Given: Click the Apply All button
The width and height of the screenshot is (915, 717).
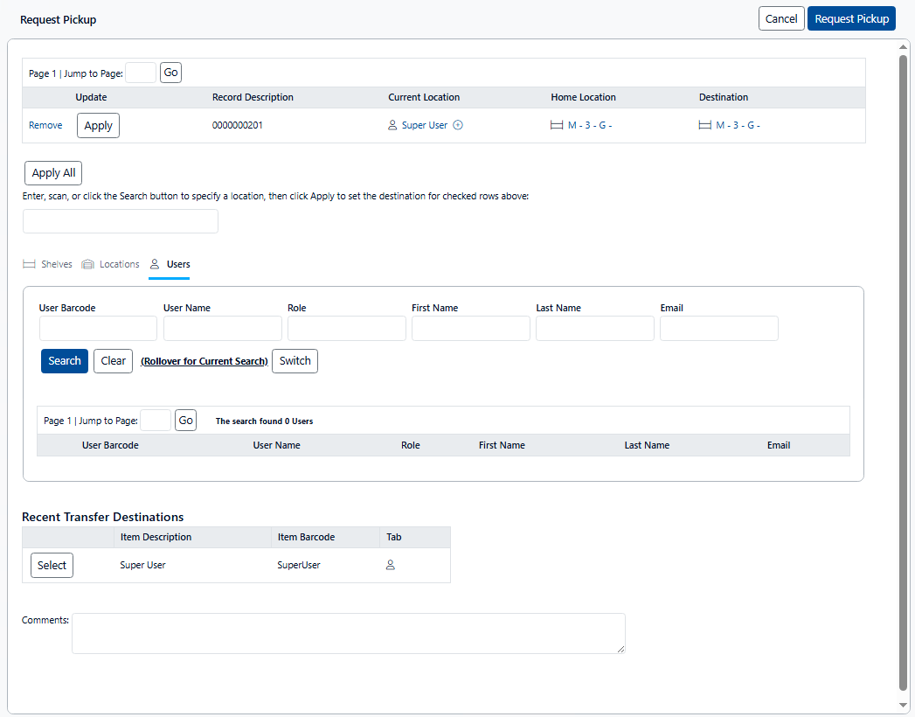Looking at the screenshot, I should (53, 173).
